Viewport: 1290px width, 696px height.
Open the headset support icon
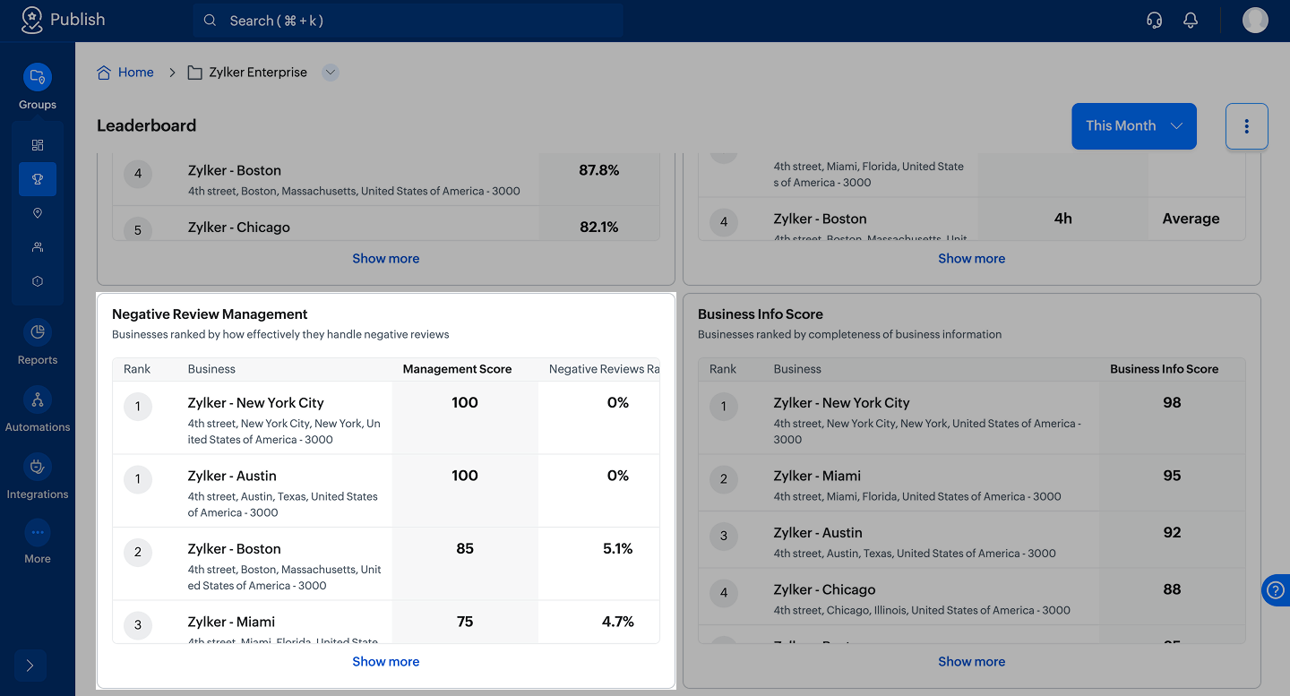coord(1155,21)
